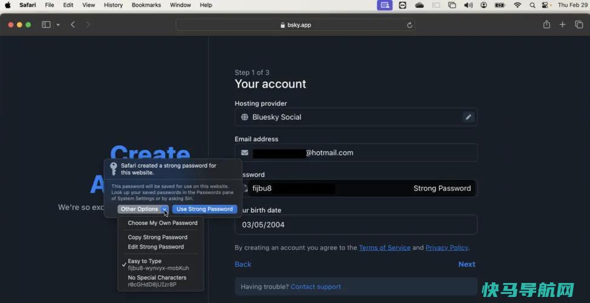Click the key icon in password popup
Screen dimensions: 590x303
coord(113,168)
